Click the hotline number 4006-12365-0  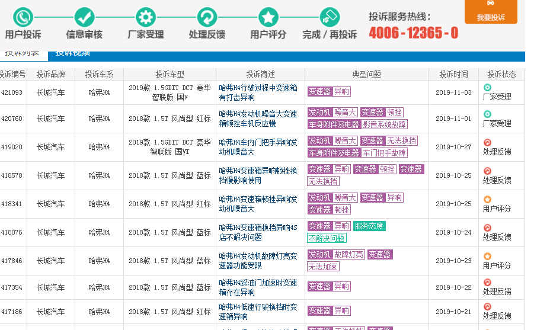coord(414,33)
